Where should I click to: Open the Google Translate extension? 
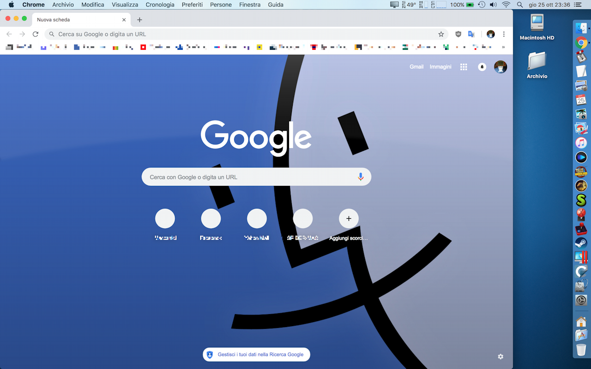point(471,34)
